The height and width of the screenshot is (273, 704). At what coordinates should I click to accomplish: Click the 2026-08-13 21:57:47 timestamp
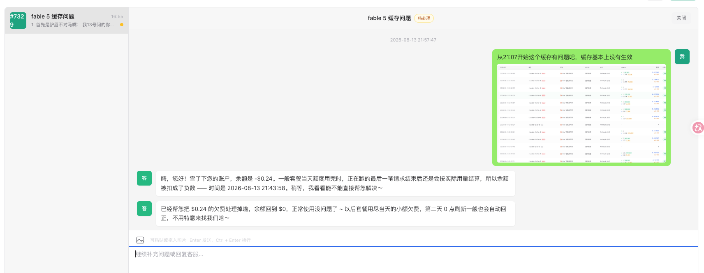(413, 40)
